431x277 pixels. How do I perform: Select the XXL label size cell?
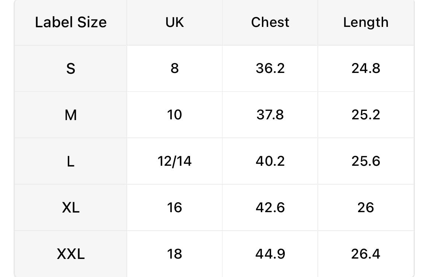71,254
